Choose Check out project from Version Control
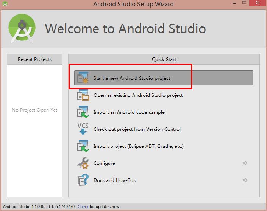Image resolution: width=267 pixels, height=211 pixels. 137,129
